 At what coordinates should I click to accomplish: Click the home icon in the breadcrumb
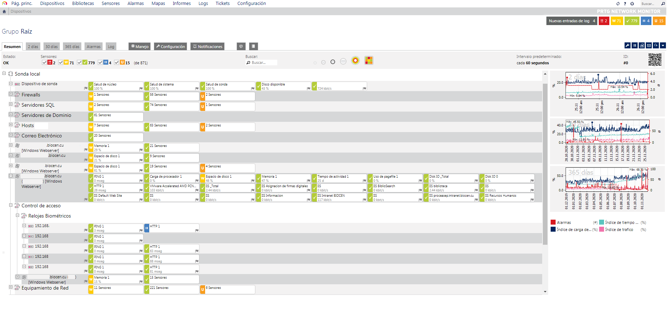click(4, 12)
